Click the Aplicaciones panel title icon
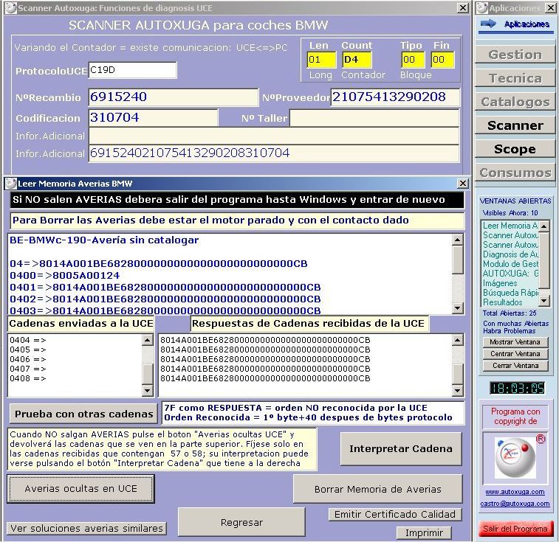 482,8
